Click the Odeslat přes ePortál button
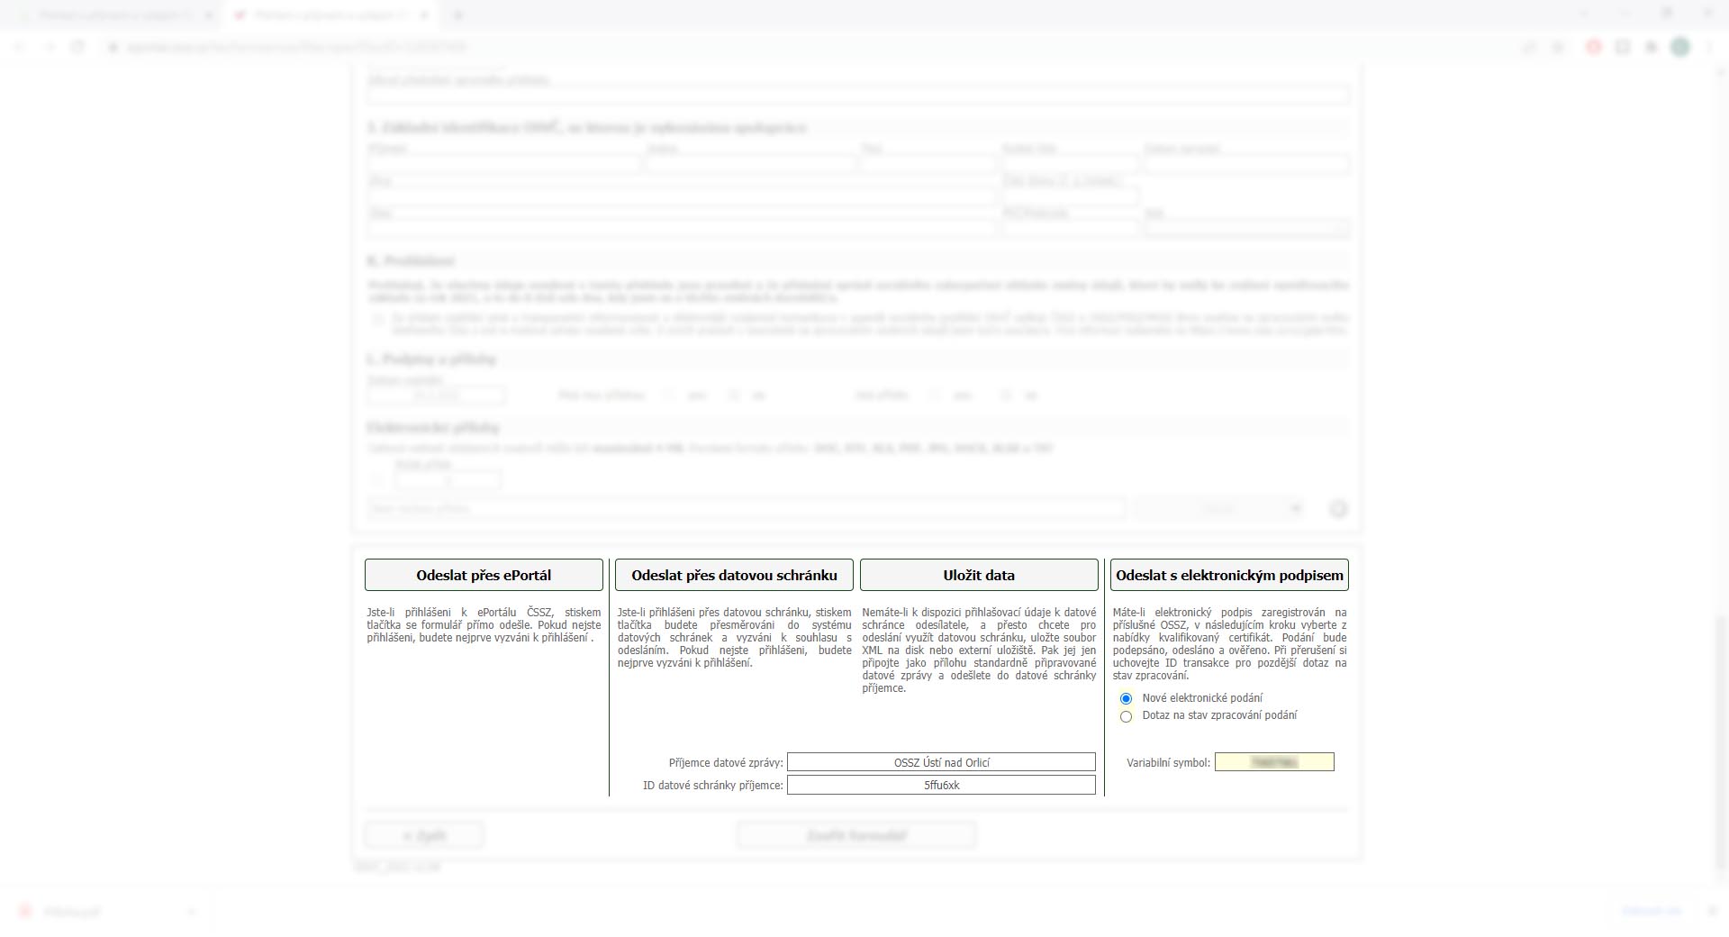 484,575
